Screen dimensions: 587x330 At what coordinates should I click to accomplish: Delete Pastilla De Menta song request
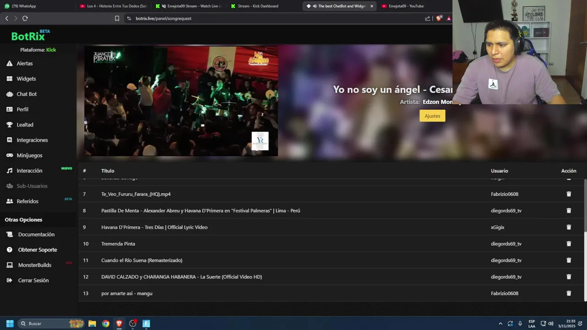569,210
